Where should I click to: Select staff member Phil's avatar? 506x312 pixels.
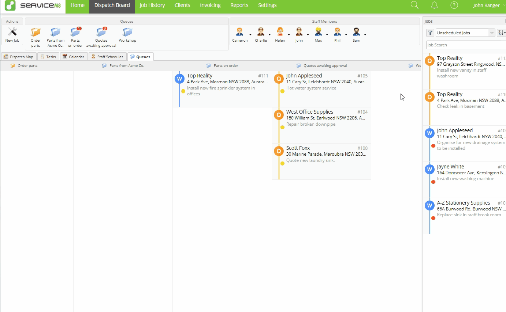coord(337,32)
